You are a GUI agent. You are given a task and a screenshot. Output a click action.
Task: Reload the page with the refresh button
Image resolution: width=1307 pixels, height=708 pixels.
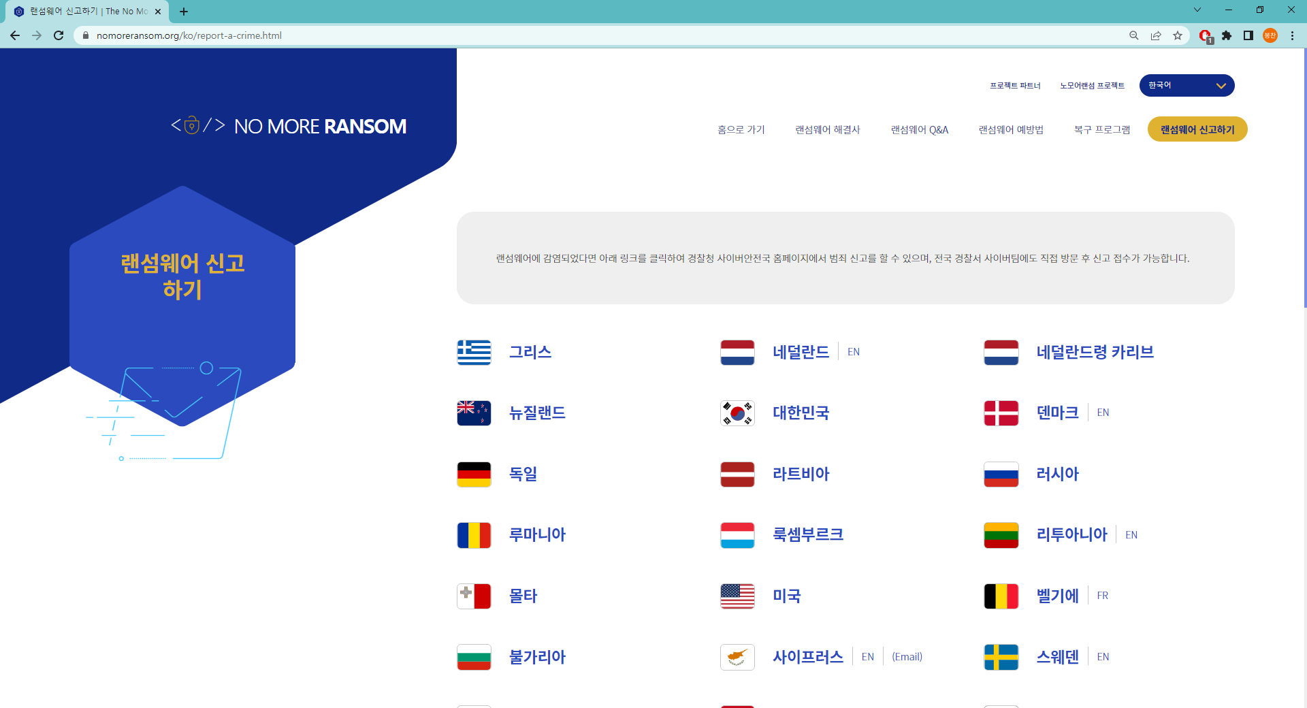[59, 35]
